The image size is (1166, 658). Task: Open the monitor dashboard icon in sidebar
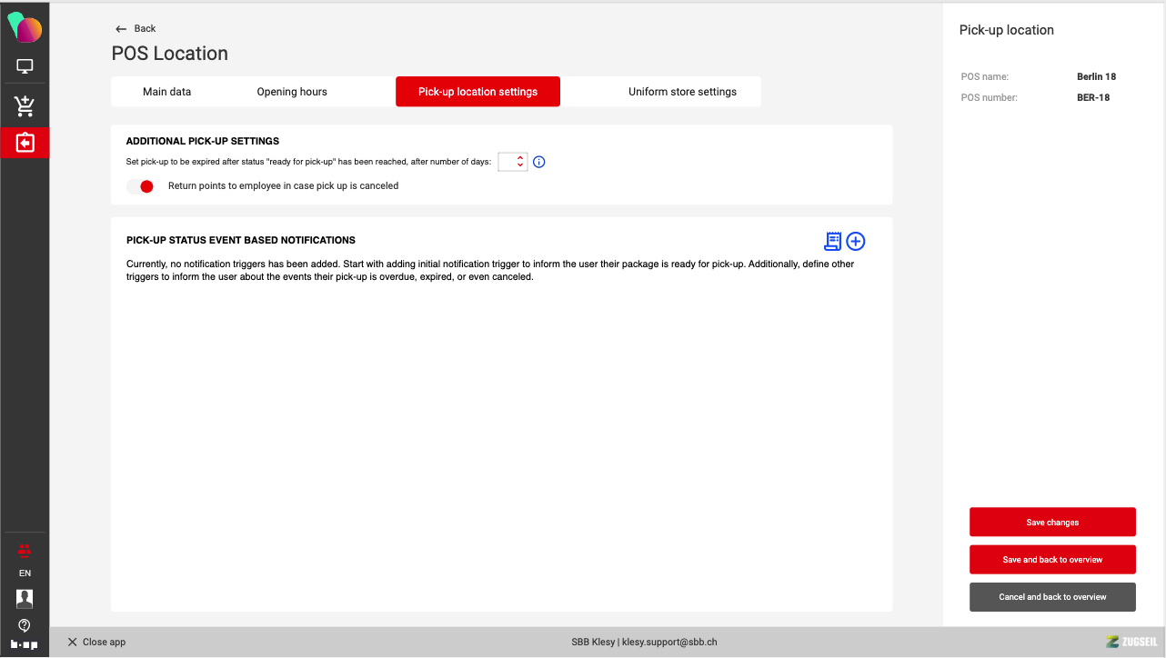tap(25, 66)
